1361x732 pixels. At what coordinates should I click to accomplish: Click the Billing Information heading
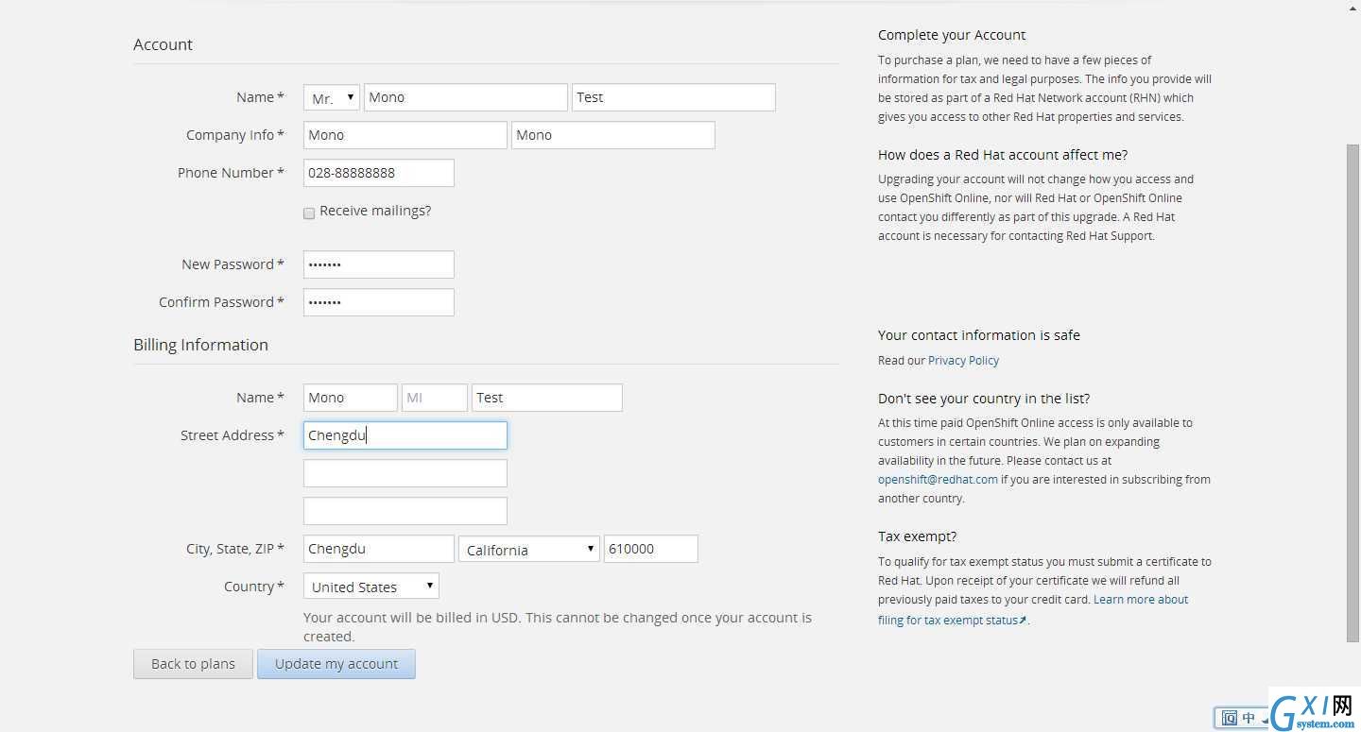200,345
